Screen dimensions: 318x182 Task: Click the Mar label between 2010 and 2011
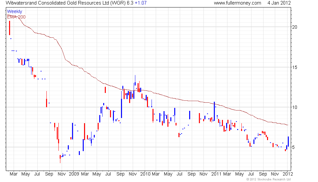pos(156,174)
